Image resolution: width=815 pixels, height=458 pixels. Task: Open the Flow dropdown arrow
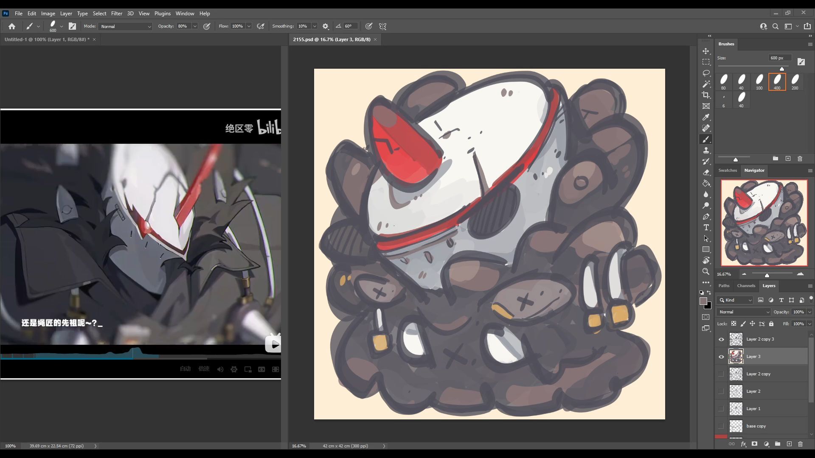point(249,26)
